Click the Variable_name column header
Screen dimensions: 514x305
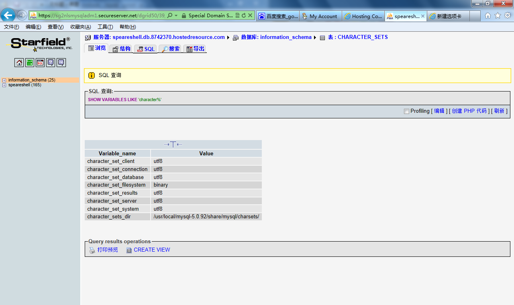pos(117,153)
